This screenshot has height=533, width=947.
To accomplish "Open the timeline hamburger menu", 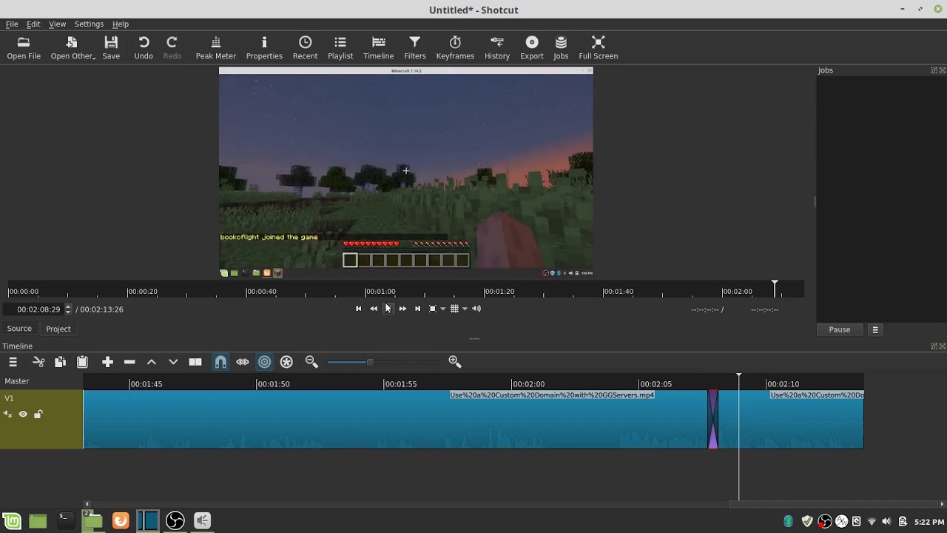I will coord(13,362).
